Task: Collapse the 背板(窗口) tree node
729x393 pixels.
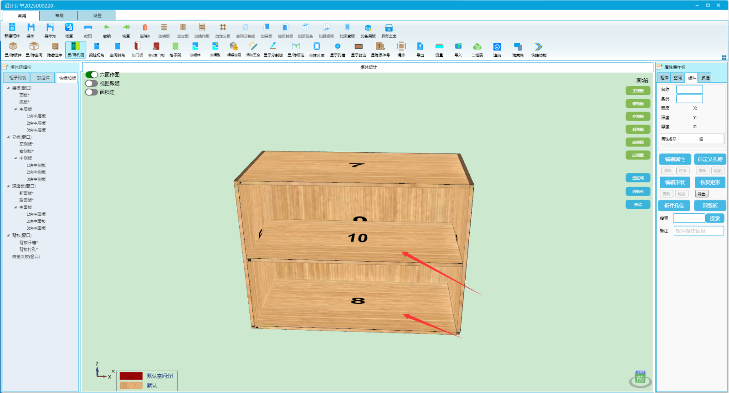Action: (8, 236)
